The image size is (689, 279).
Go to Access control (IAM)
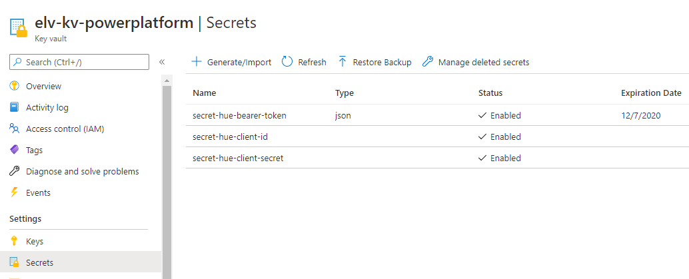point(65,129)
